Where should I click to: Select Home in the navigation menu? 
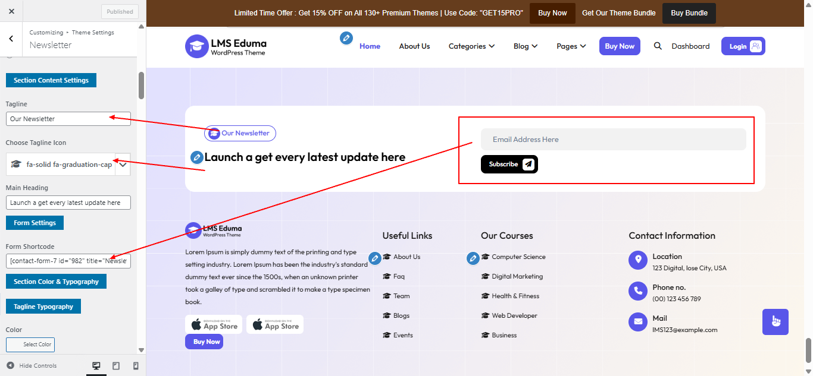[x=370, y=46]
